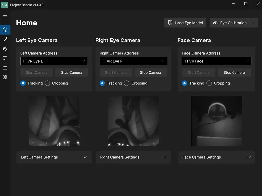Open the chip-shaped algorithm settings sidebar icon
The image size is (262, 196).
(x=5, y=49)
